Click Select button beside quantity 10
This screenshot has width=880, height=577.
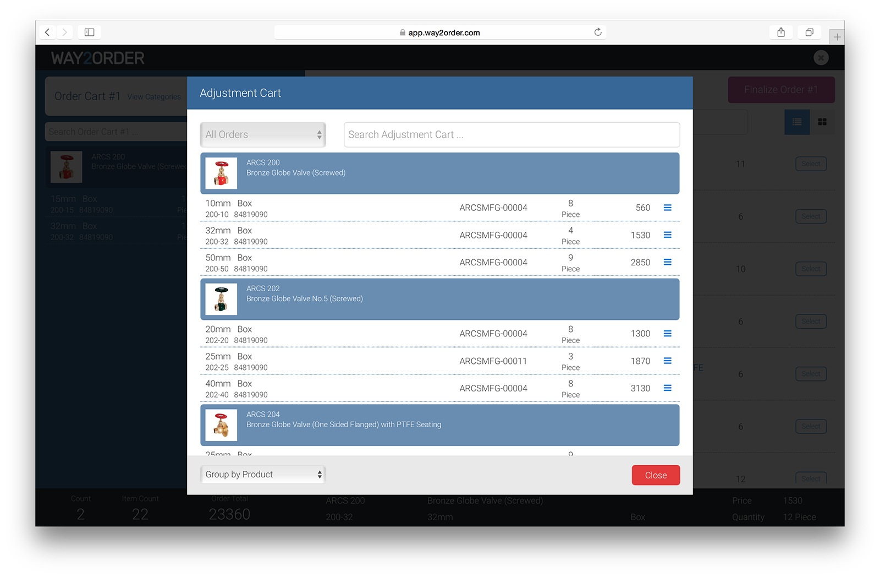tap(811, 269)
